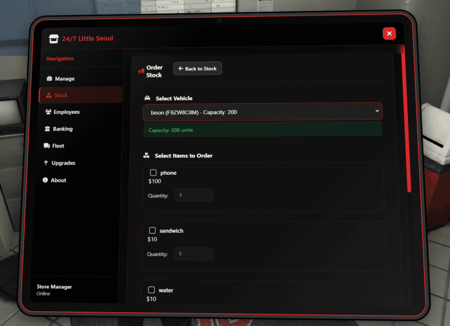Viewport: 450px width, 326px height.
Task: Check the phone item checkbox
Action: [153, 172]
